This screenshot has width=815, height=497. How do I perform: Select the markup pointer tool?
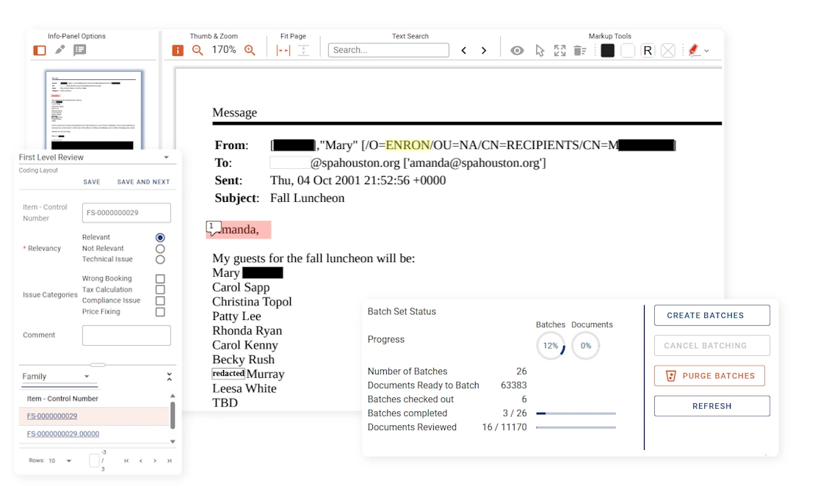tap(540, 50)
